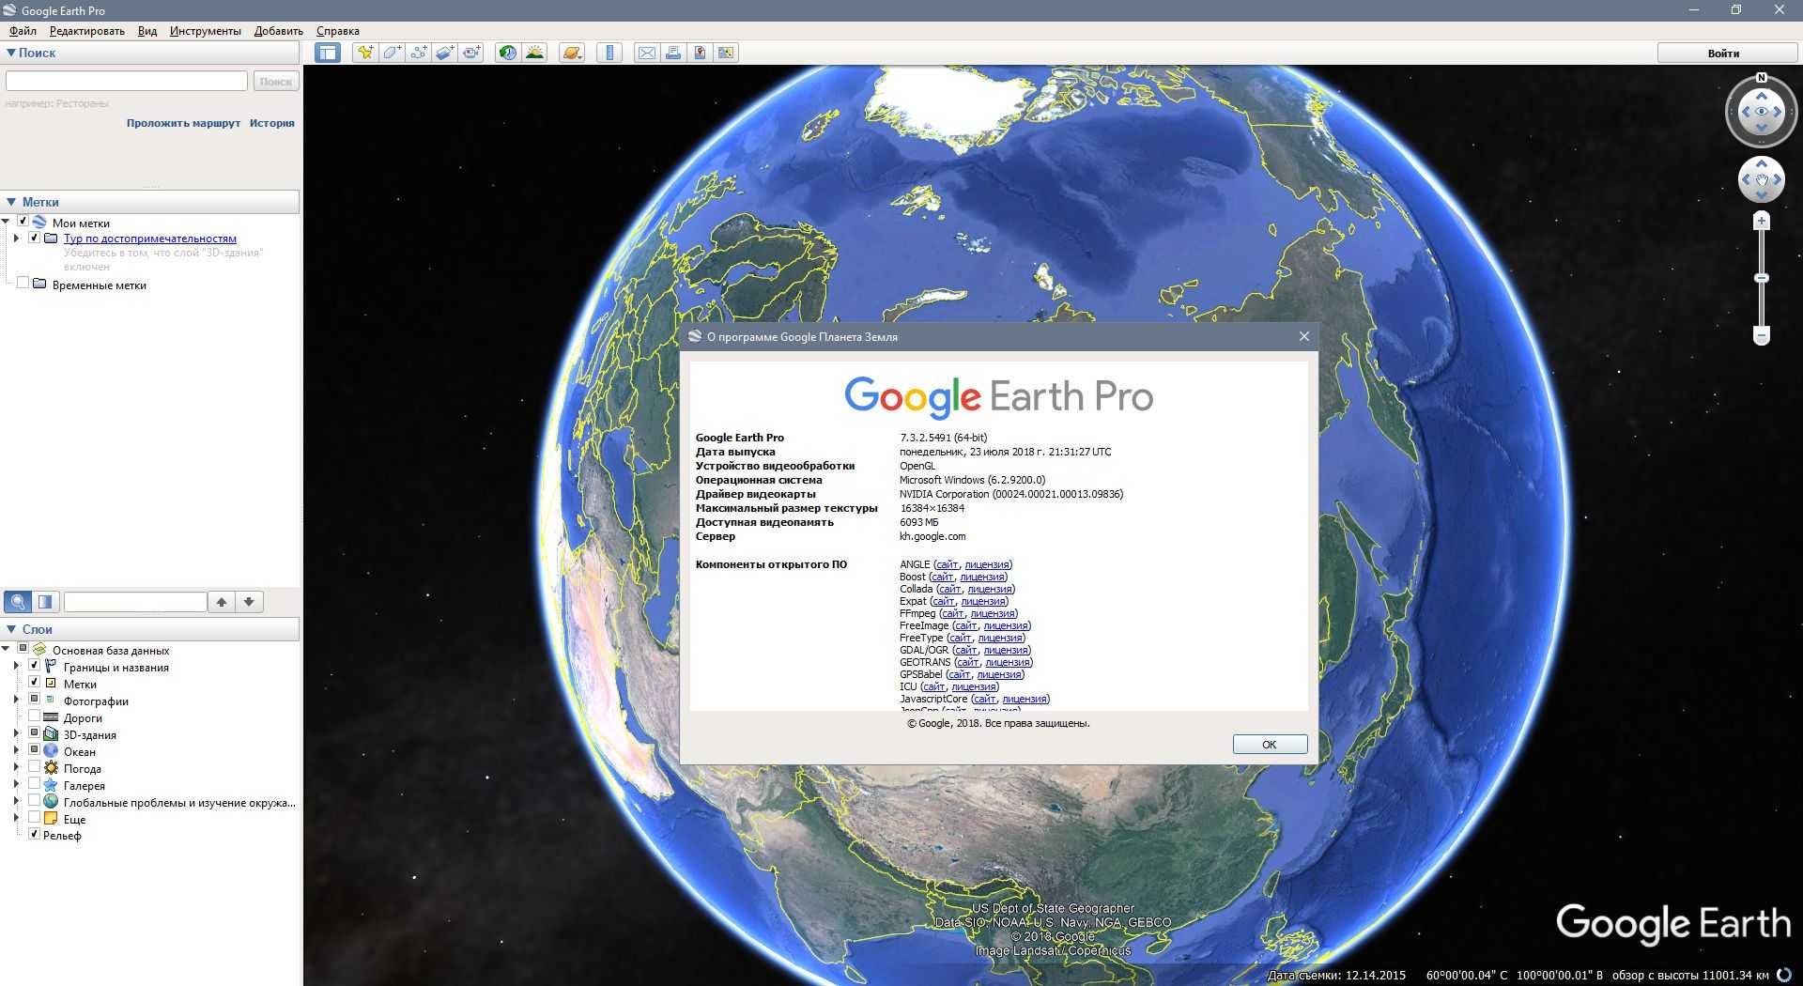Select the Ruler measurement tool
Screen dimensions: 1803x986
tap(609, 53)
